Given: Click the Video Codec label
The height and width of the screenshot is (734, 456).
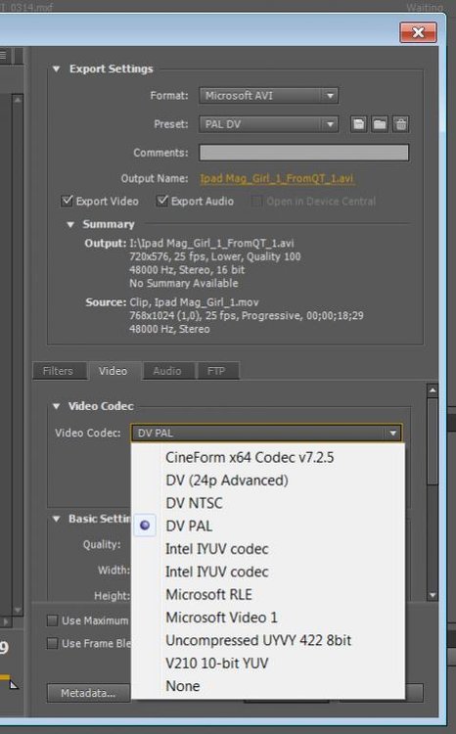Looking at the screenshot, I should [x=87, y=433].
